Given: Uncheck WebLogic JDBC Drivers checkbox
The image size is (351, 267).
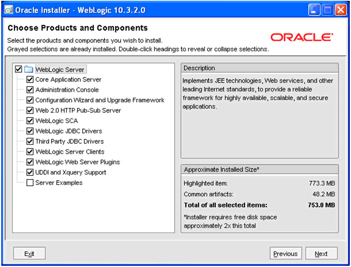Looking at the screenshot, I should click(30, 131).
